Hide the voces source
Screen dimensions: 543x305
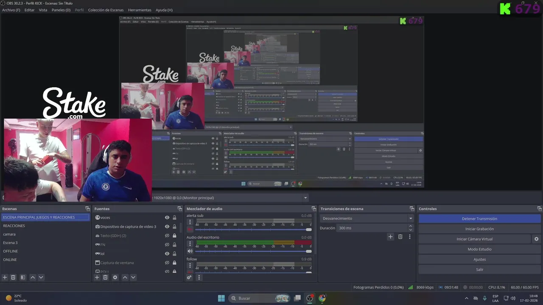tap(167, 217)
